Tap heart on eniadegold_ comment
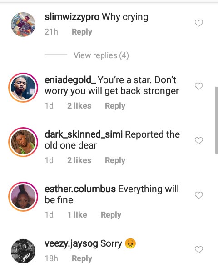This screenshot has width=218, height=273. [x=199, y=86]
